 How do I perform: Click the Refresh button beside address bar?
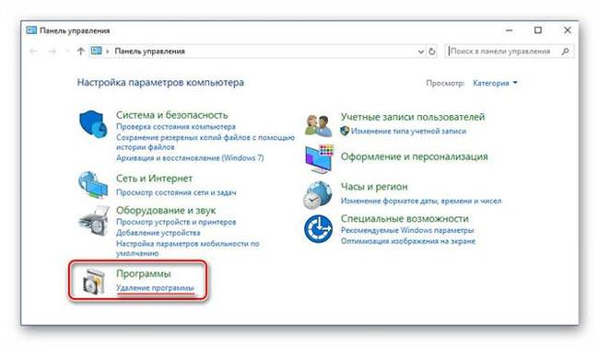pos(432,52)
